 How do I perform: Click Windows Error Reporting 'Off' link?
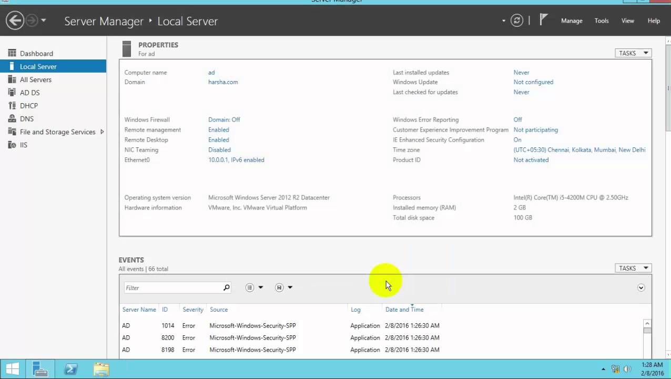coord(518,119)
